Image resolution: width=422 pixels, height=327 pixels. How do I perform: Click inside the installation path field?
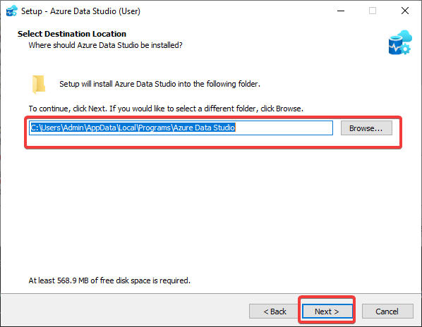[181, 128]
